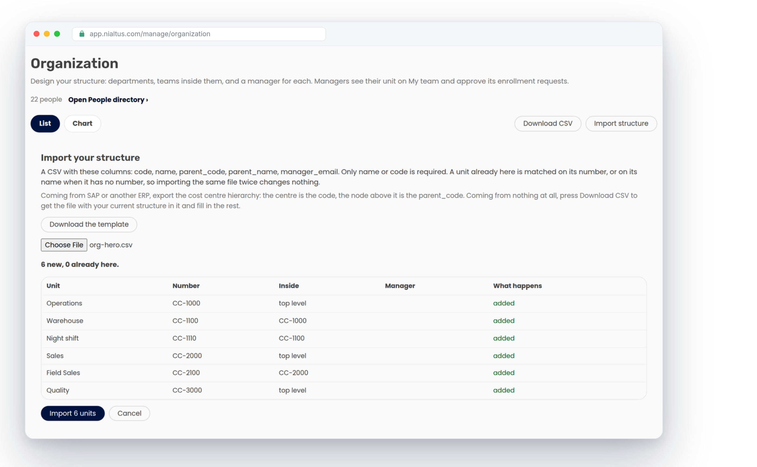Screen dimensions: 757x467
Task: Click the Manager column header
Action: (x=400, y=286)
